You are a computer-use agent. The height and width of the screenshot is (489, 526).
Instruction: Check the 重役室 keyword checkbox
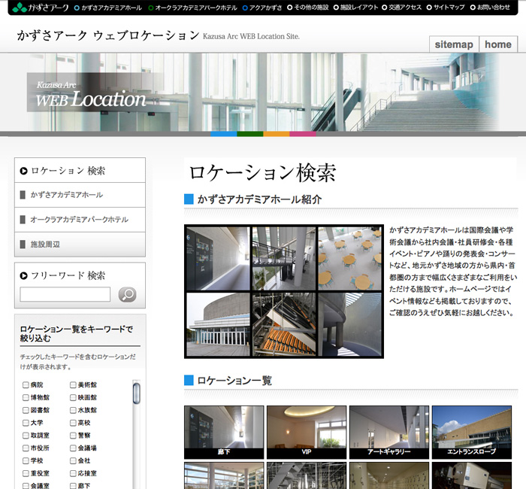pos(26,473)
